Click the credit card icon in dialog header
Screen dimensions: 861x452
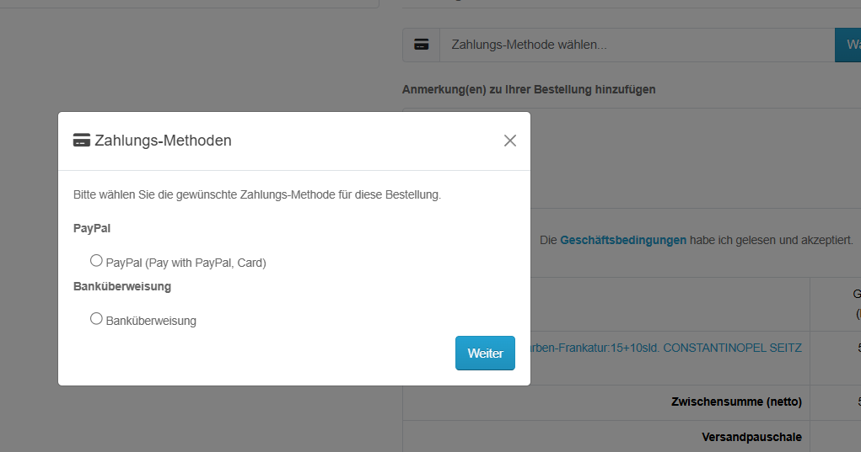[x=82, y=141]
